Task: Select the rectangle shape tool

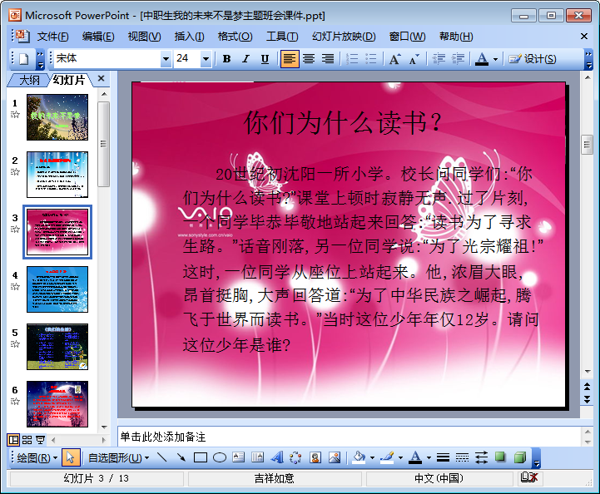Action: (201, 457)
